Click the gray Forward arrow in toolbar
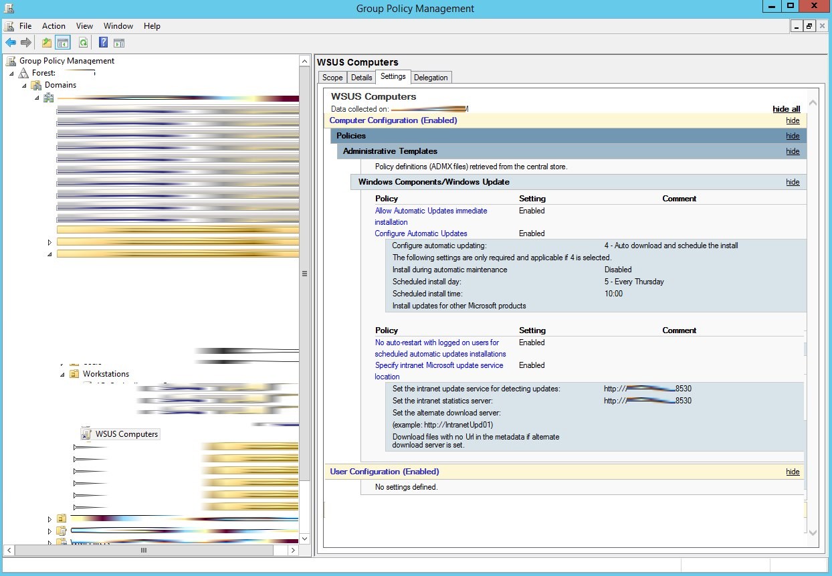This screenshot has width=832, height=576. coord(26,43)
